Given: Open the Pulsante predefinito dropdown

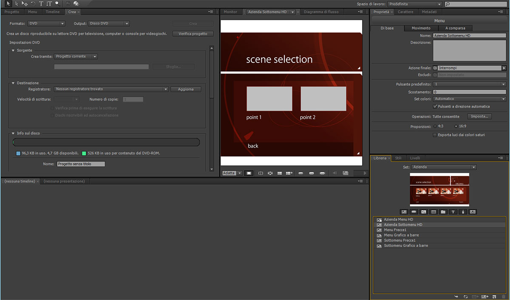Looking at the screenshot, I should (469, 84).
